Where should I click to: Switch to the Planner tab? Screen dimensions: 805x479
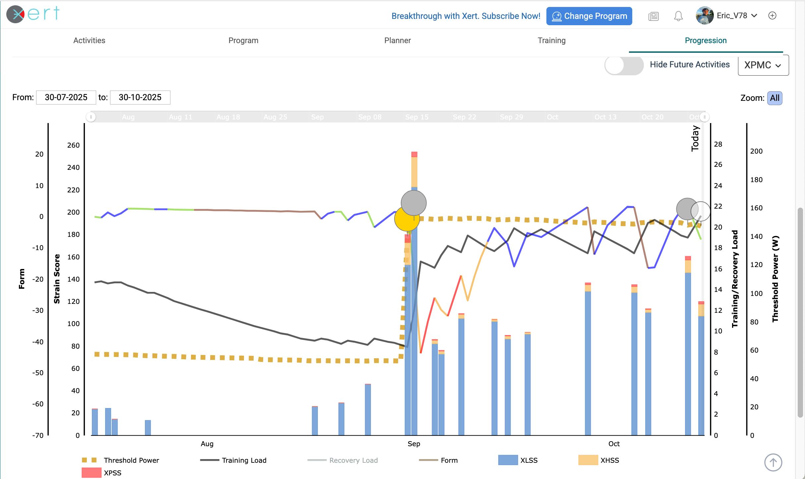[x=397, y=40]
